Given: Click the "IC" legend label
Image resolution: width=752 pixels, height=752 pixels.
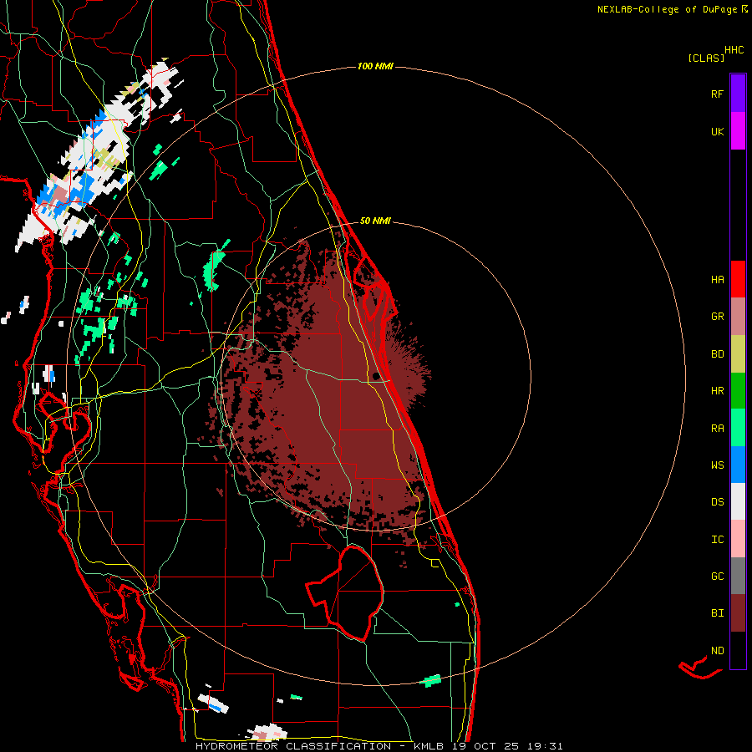Looking at the screenshot, I should 717,539.
